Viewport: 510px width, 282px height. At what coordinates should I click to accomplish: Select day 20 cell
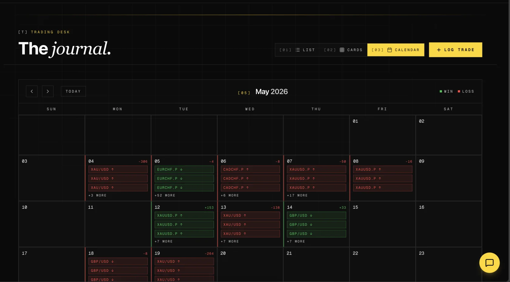250,265
